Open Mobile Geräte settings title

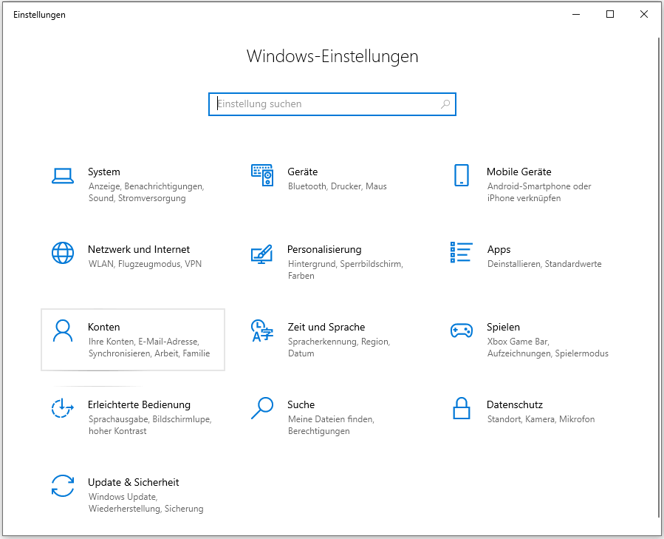click(x=519, y=172)
